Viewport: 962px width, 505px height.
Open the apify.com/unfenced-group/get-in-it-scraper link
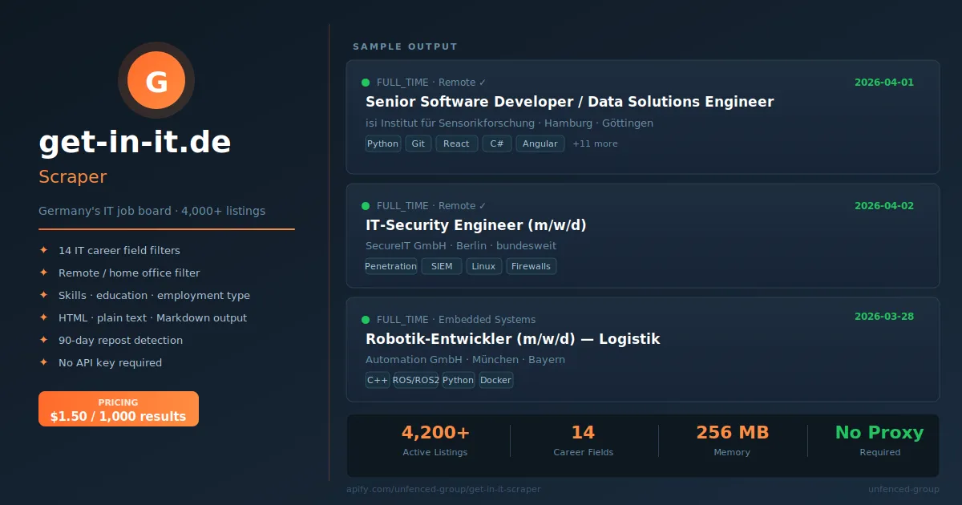(x=443, y=489)
